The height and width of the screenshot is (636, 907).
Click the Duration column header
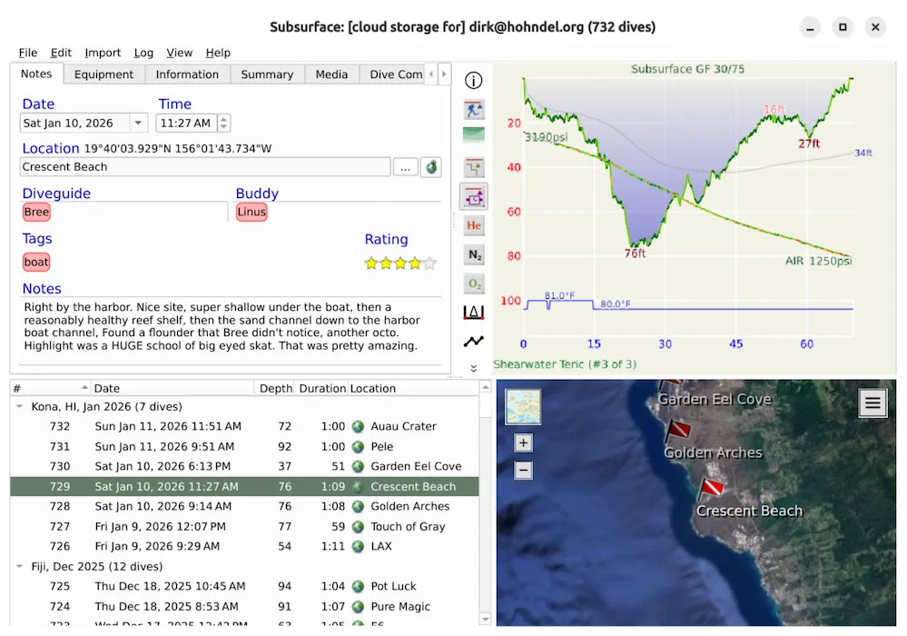click(x=322, y=388)
